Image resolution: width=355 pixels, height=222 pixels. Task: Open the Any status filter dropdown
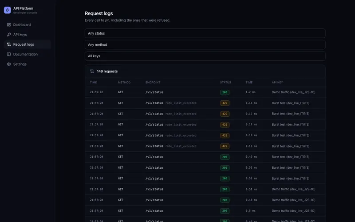[205, 33]
